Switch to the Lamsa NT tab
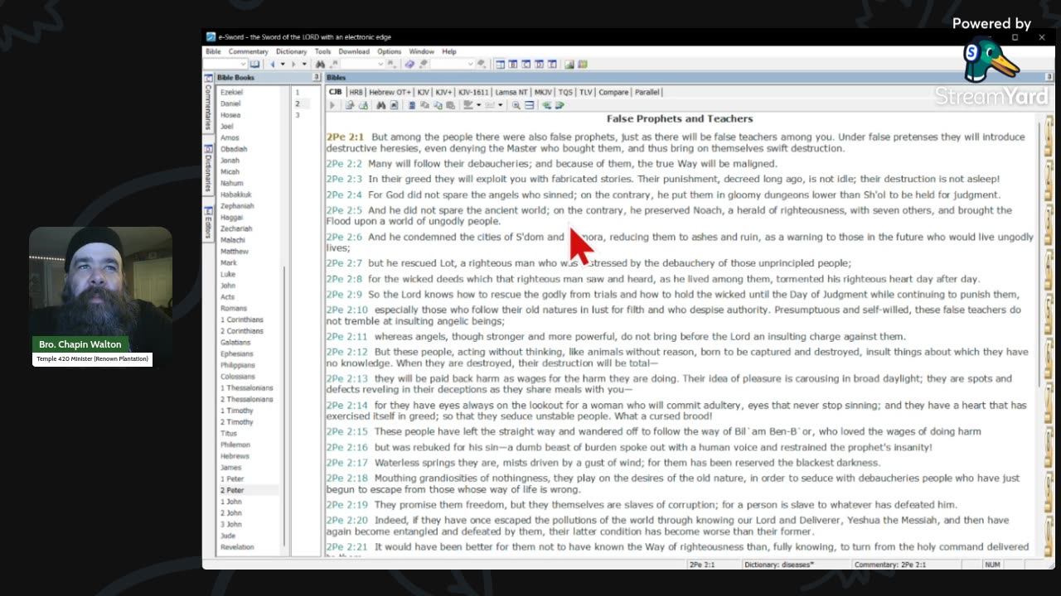 coord(511,92)
